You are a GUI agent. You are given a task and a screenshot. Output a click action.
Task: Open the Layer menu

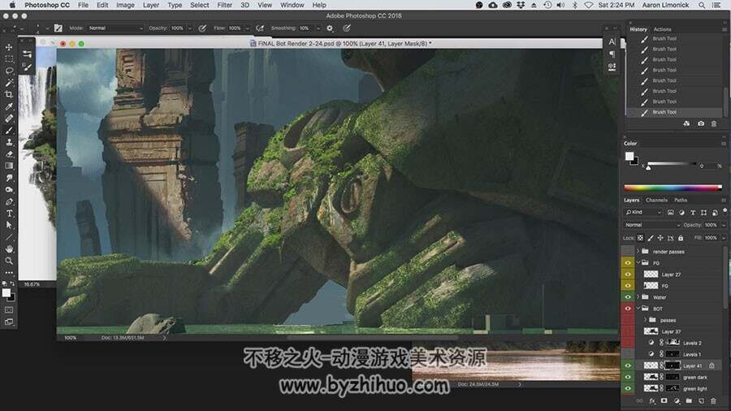[150, 5]
